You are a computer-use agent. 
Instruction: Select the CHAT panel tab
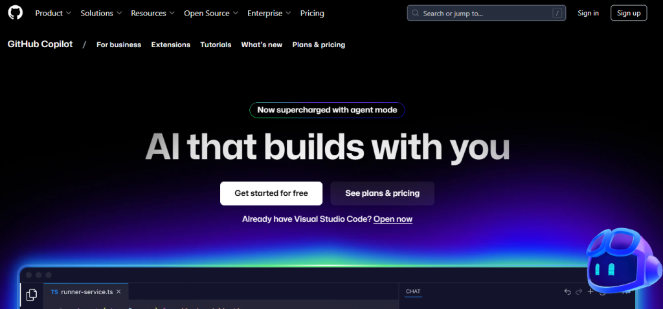click(413, 292)
